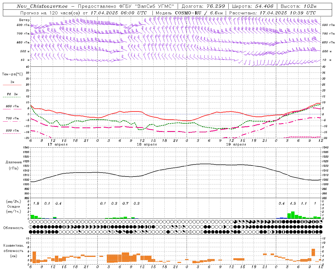Click the 'Ветер' wind panel label
The height and width of the screenshot is (269, 336).
coord(24,20)
